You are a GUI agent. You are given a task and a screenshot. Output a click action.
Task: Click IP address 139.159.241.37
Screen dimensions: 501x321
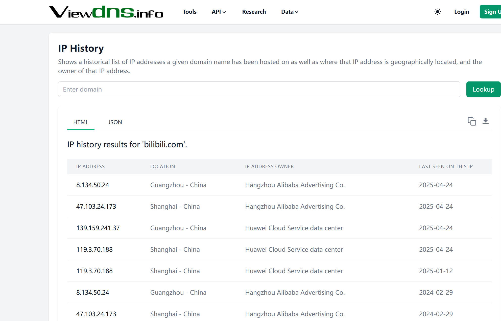coord(98,228)
